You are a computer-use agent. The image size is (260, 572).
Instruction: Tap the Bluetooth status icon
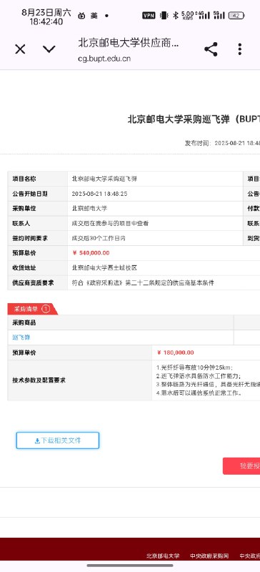[x=176, y=15]
